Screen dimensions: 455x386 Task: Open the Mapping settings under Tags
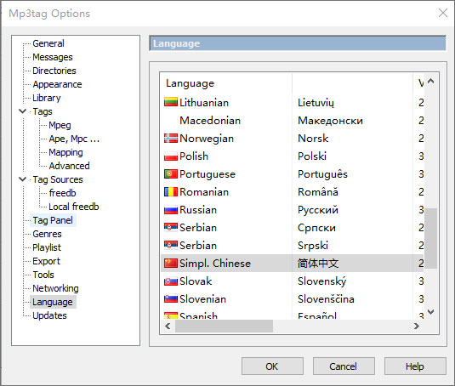(65, 152)
